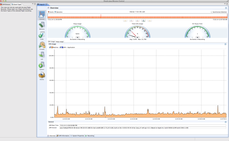Click the '7/22/14 12:07:06 AM' end timestamp
The width and height of the screenshot is (229, 141).
click(x=220, y=19)
